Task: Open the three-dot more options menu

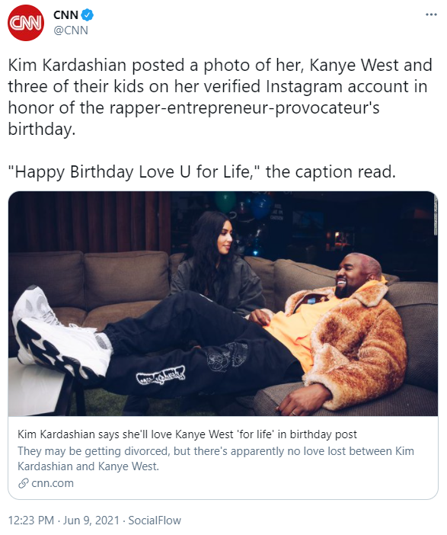Action: click(431, 14)
